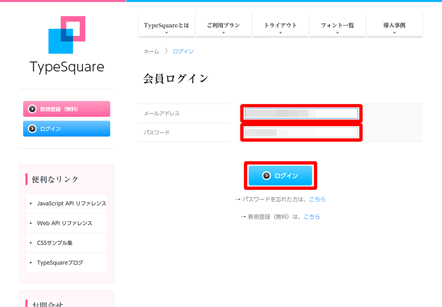Viewport: 442px width, 307px height.
Task: Go to ホーム in the breadcrumb
Action: pos(151,51)
